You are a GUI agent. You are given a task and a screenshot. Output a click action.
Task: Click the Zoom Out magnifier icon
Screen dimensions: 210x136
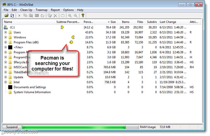76,16
